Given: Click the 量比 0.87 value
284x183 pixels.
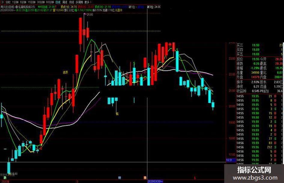Looking at the screenshot, I should tap(280, 73).
